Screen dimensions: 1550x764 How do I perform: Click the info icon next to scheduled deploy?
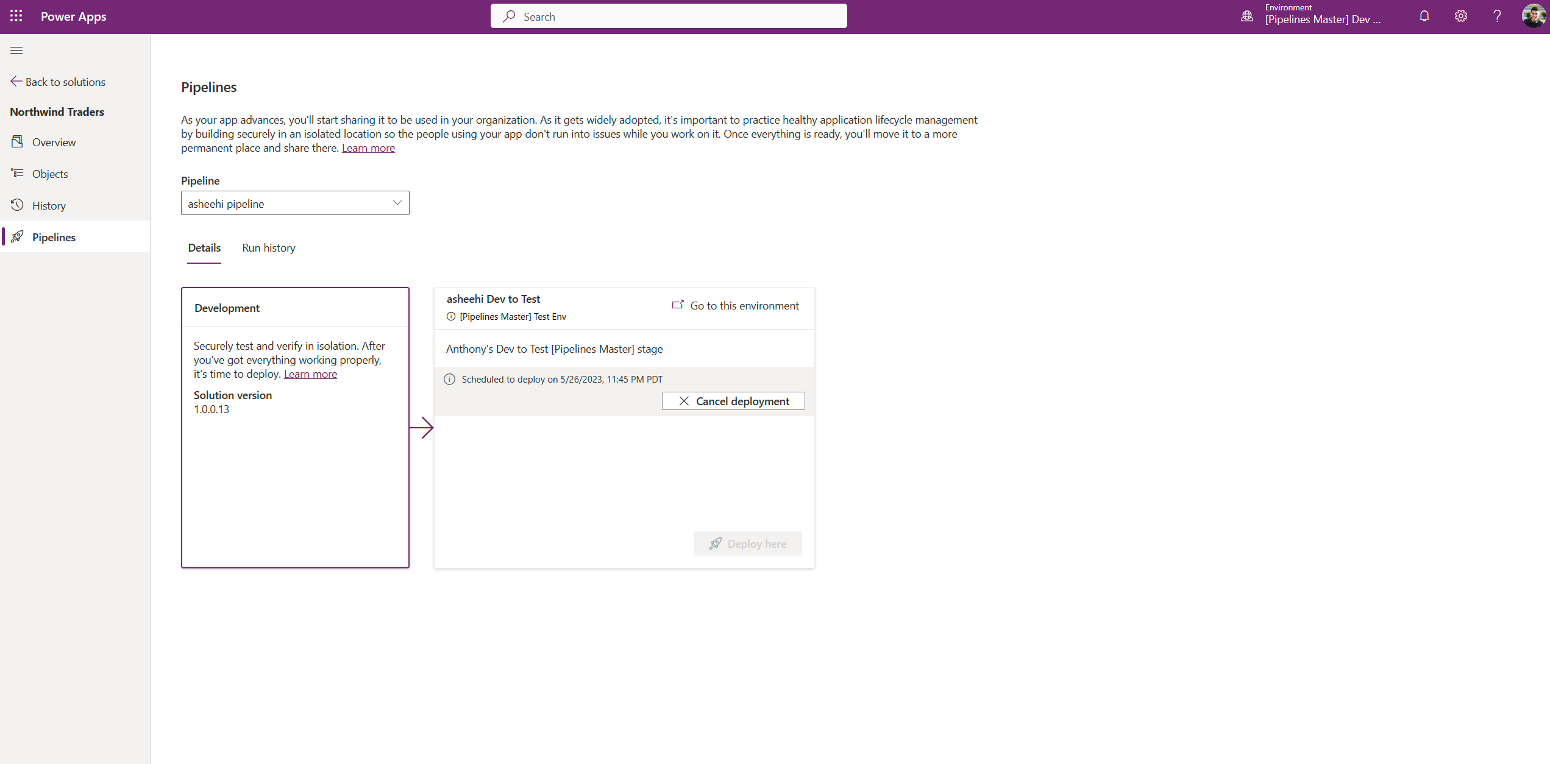coord(450,378)
